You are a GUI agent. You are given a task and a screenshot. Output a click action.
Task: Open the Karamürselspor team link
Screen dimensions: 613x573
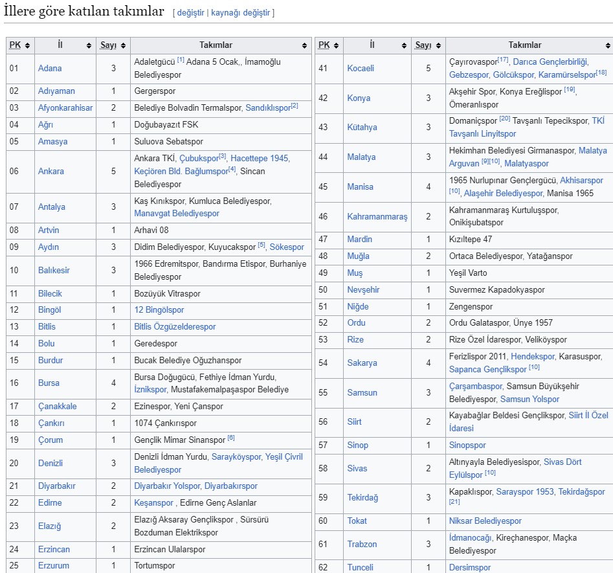[567, 74]
